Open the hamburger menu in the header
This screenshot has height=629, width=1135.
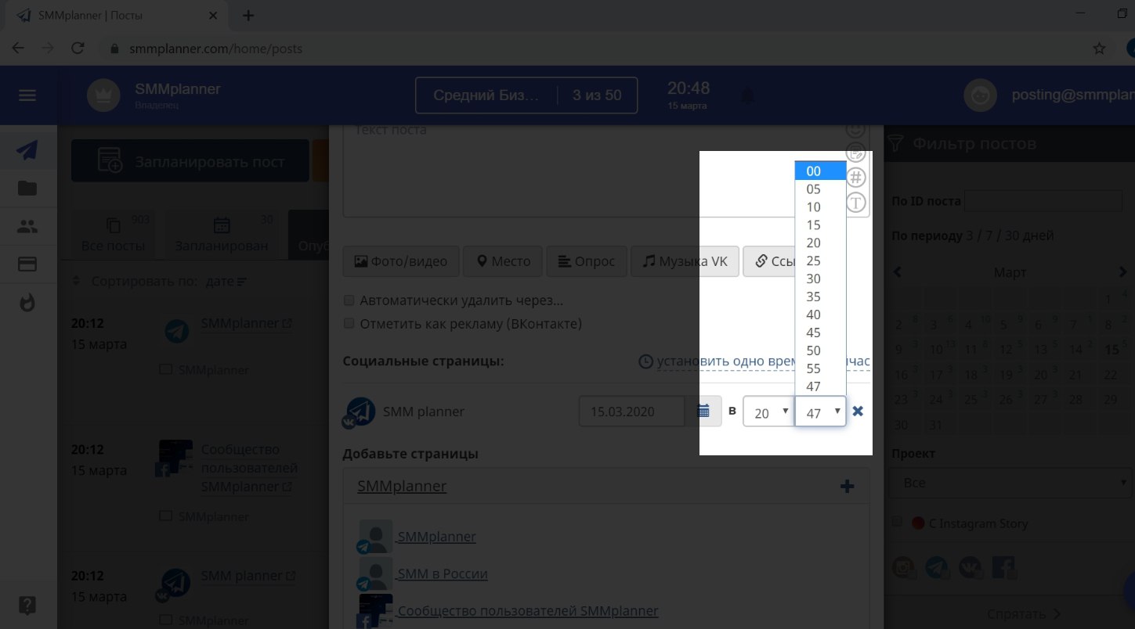(27, 95)
